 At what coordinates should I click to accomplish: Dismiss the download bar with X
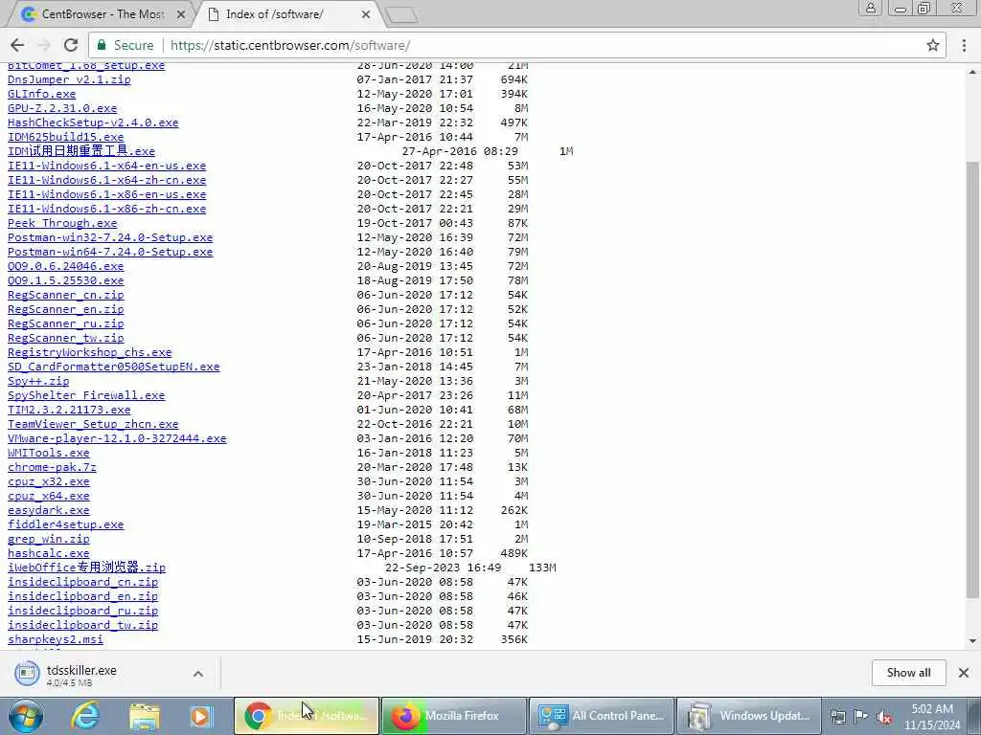[964, 673]
